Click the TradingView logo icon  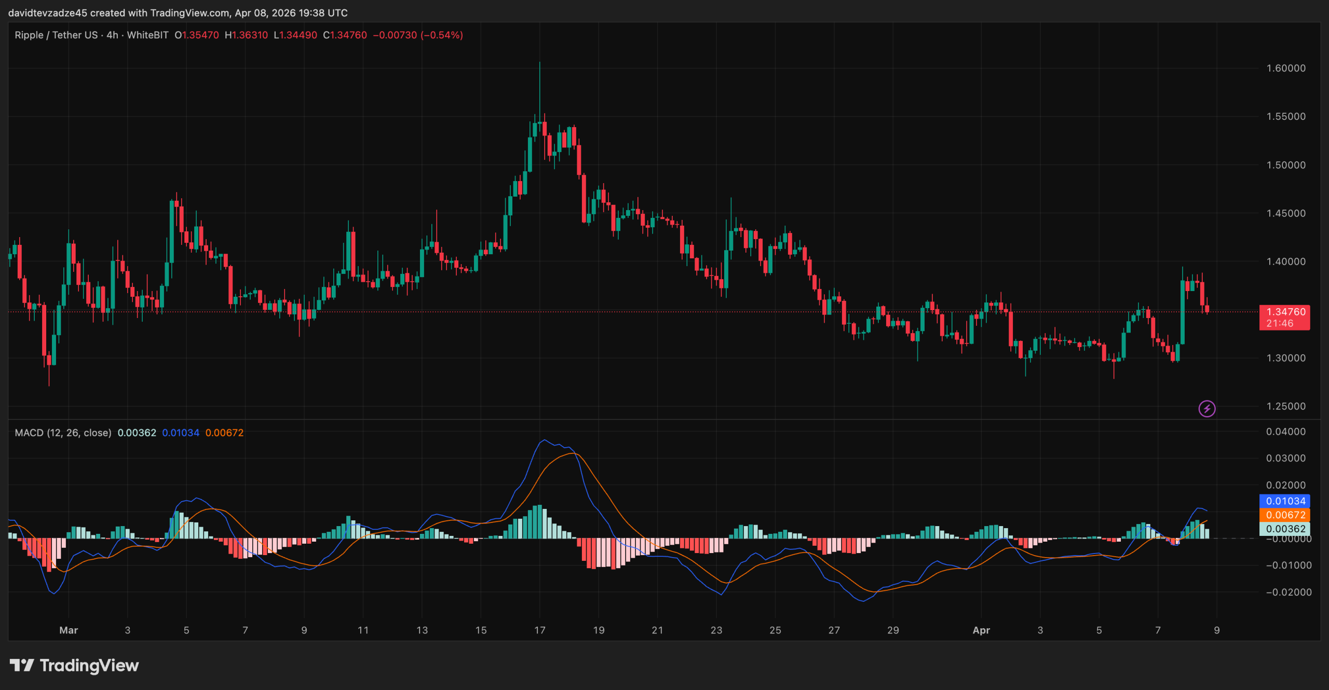[22, 665]
